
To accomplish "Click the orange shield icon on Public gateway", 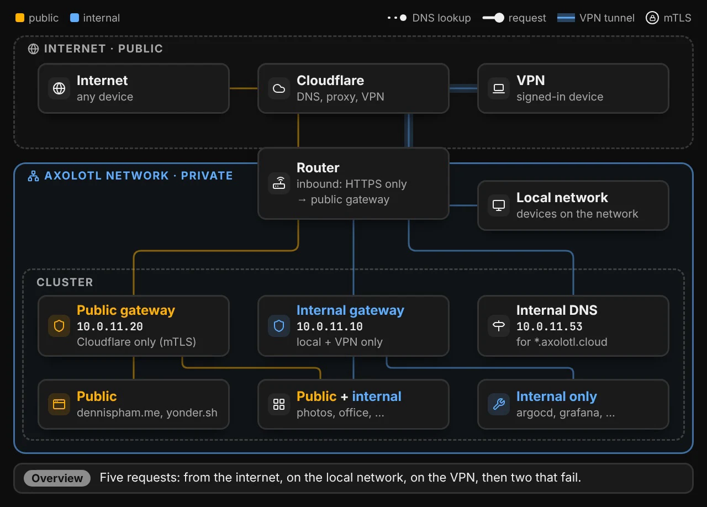I will click(59, 326).
